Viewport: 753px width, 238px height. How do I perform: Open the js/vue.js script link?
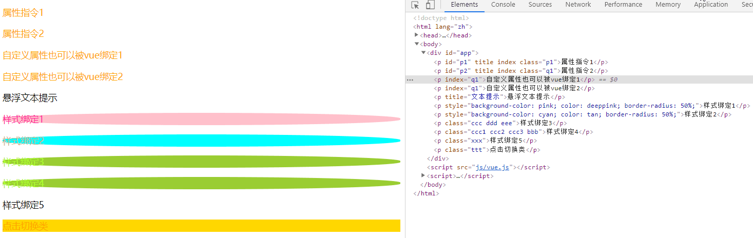click(492, 167)
